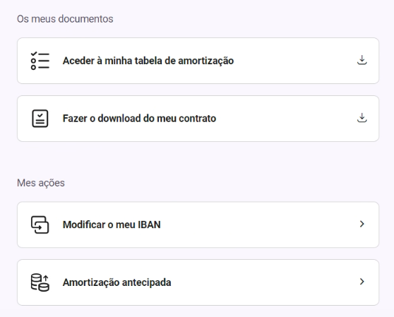Download the tabela de amortização via arrow icon
394x317 pixels.
click(362, 60)
